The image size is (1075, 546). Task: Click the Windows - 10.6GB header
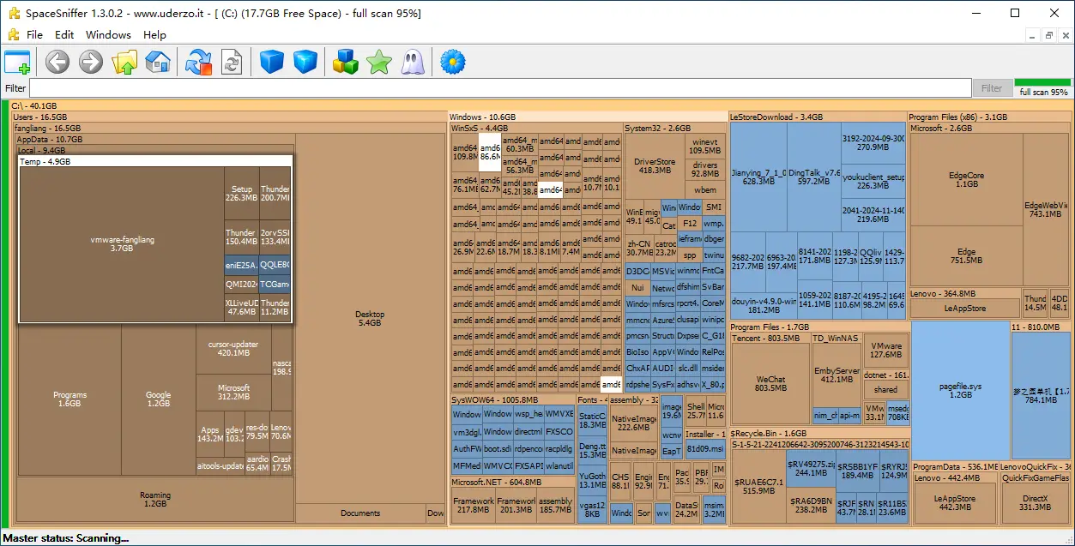click(x=588, y=117)
